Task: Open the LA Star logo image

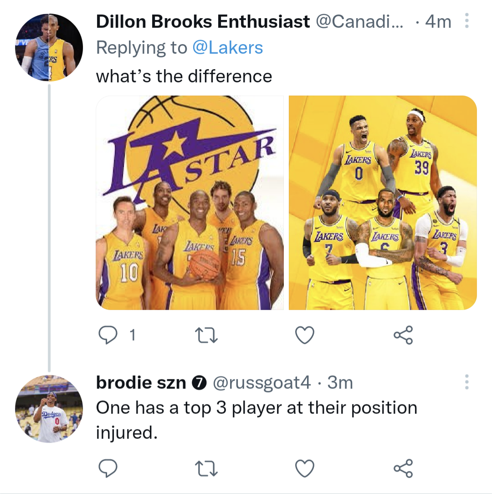Action: click(190, 202)
